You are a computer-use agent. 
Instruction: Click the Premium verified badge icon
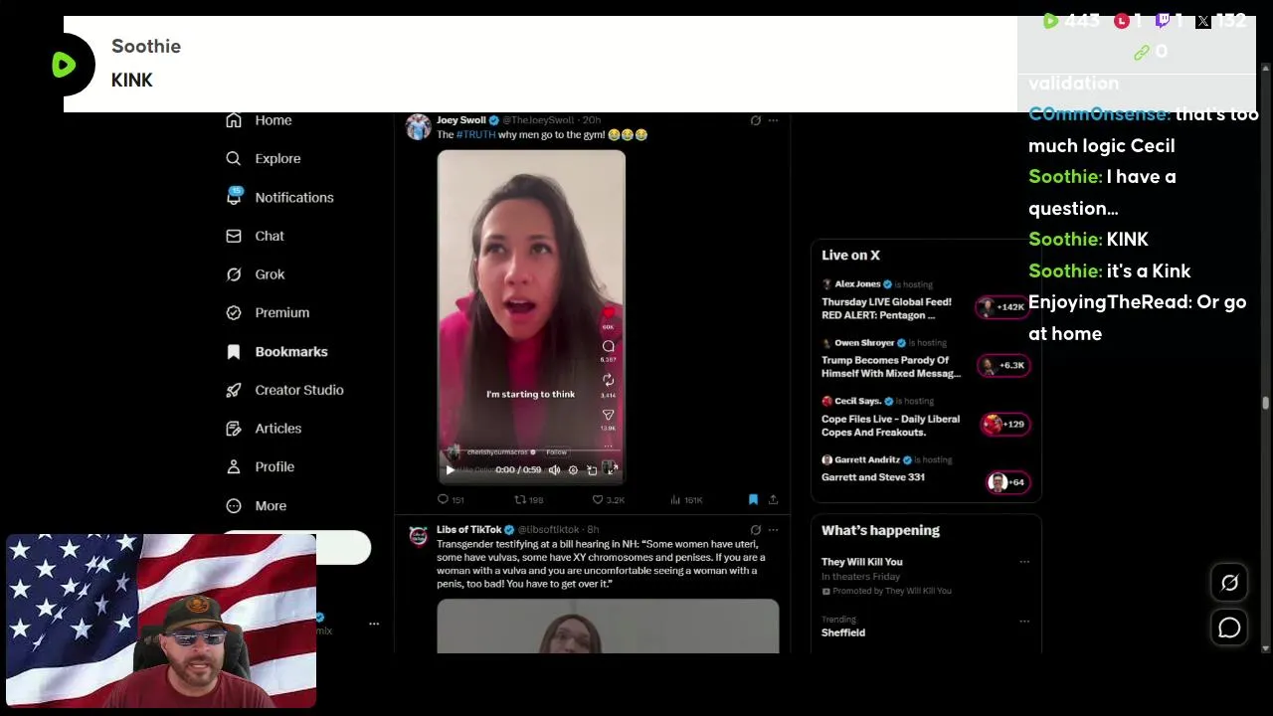point(234,312)
